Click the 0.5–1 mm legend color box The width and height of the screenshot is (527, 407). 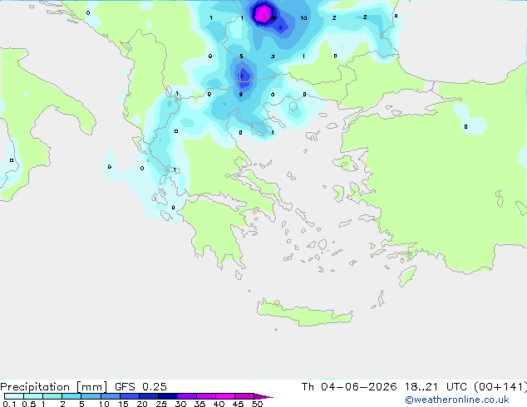(33, 396)
